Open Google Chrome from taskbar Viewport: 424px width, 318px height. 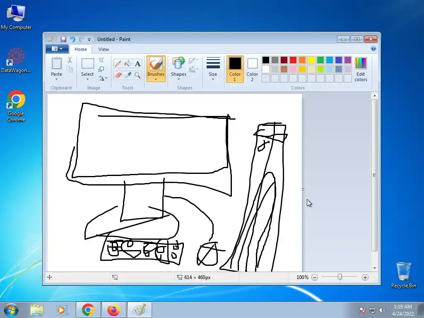click(88, 310)
